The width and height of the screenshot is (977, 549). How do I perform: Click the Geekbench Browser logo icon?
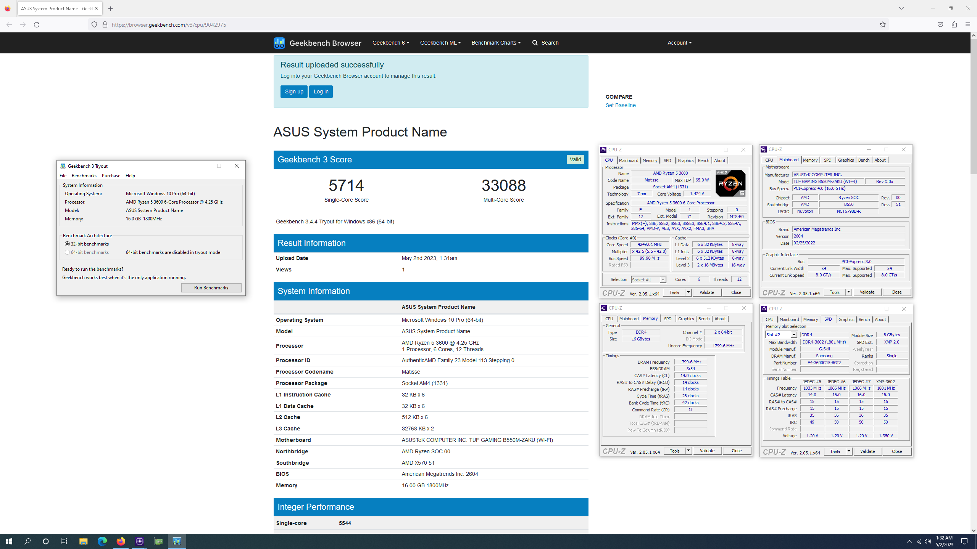[279, 43]
